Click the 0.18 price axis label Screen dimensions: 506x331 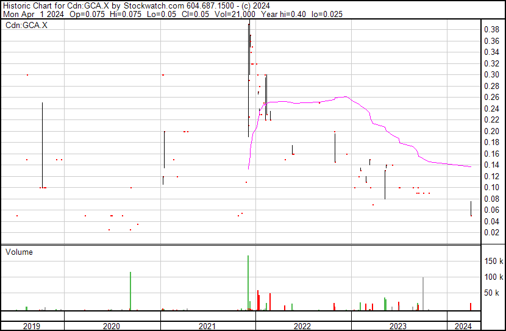tap(491, 142)
